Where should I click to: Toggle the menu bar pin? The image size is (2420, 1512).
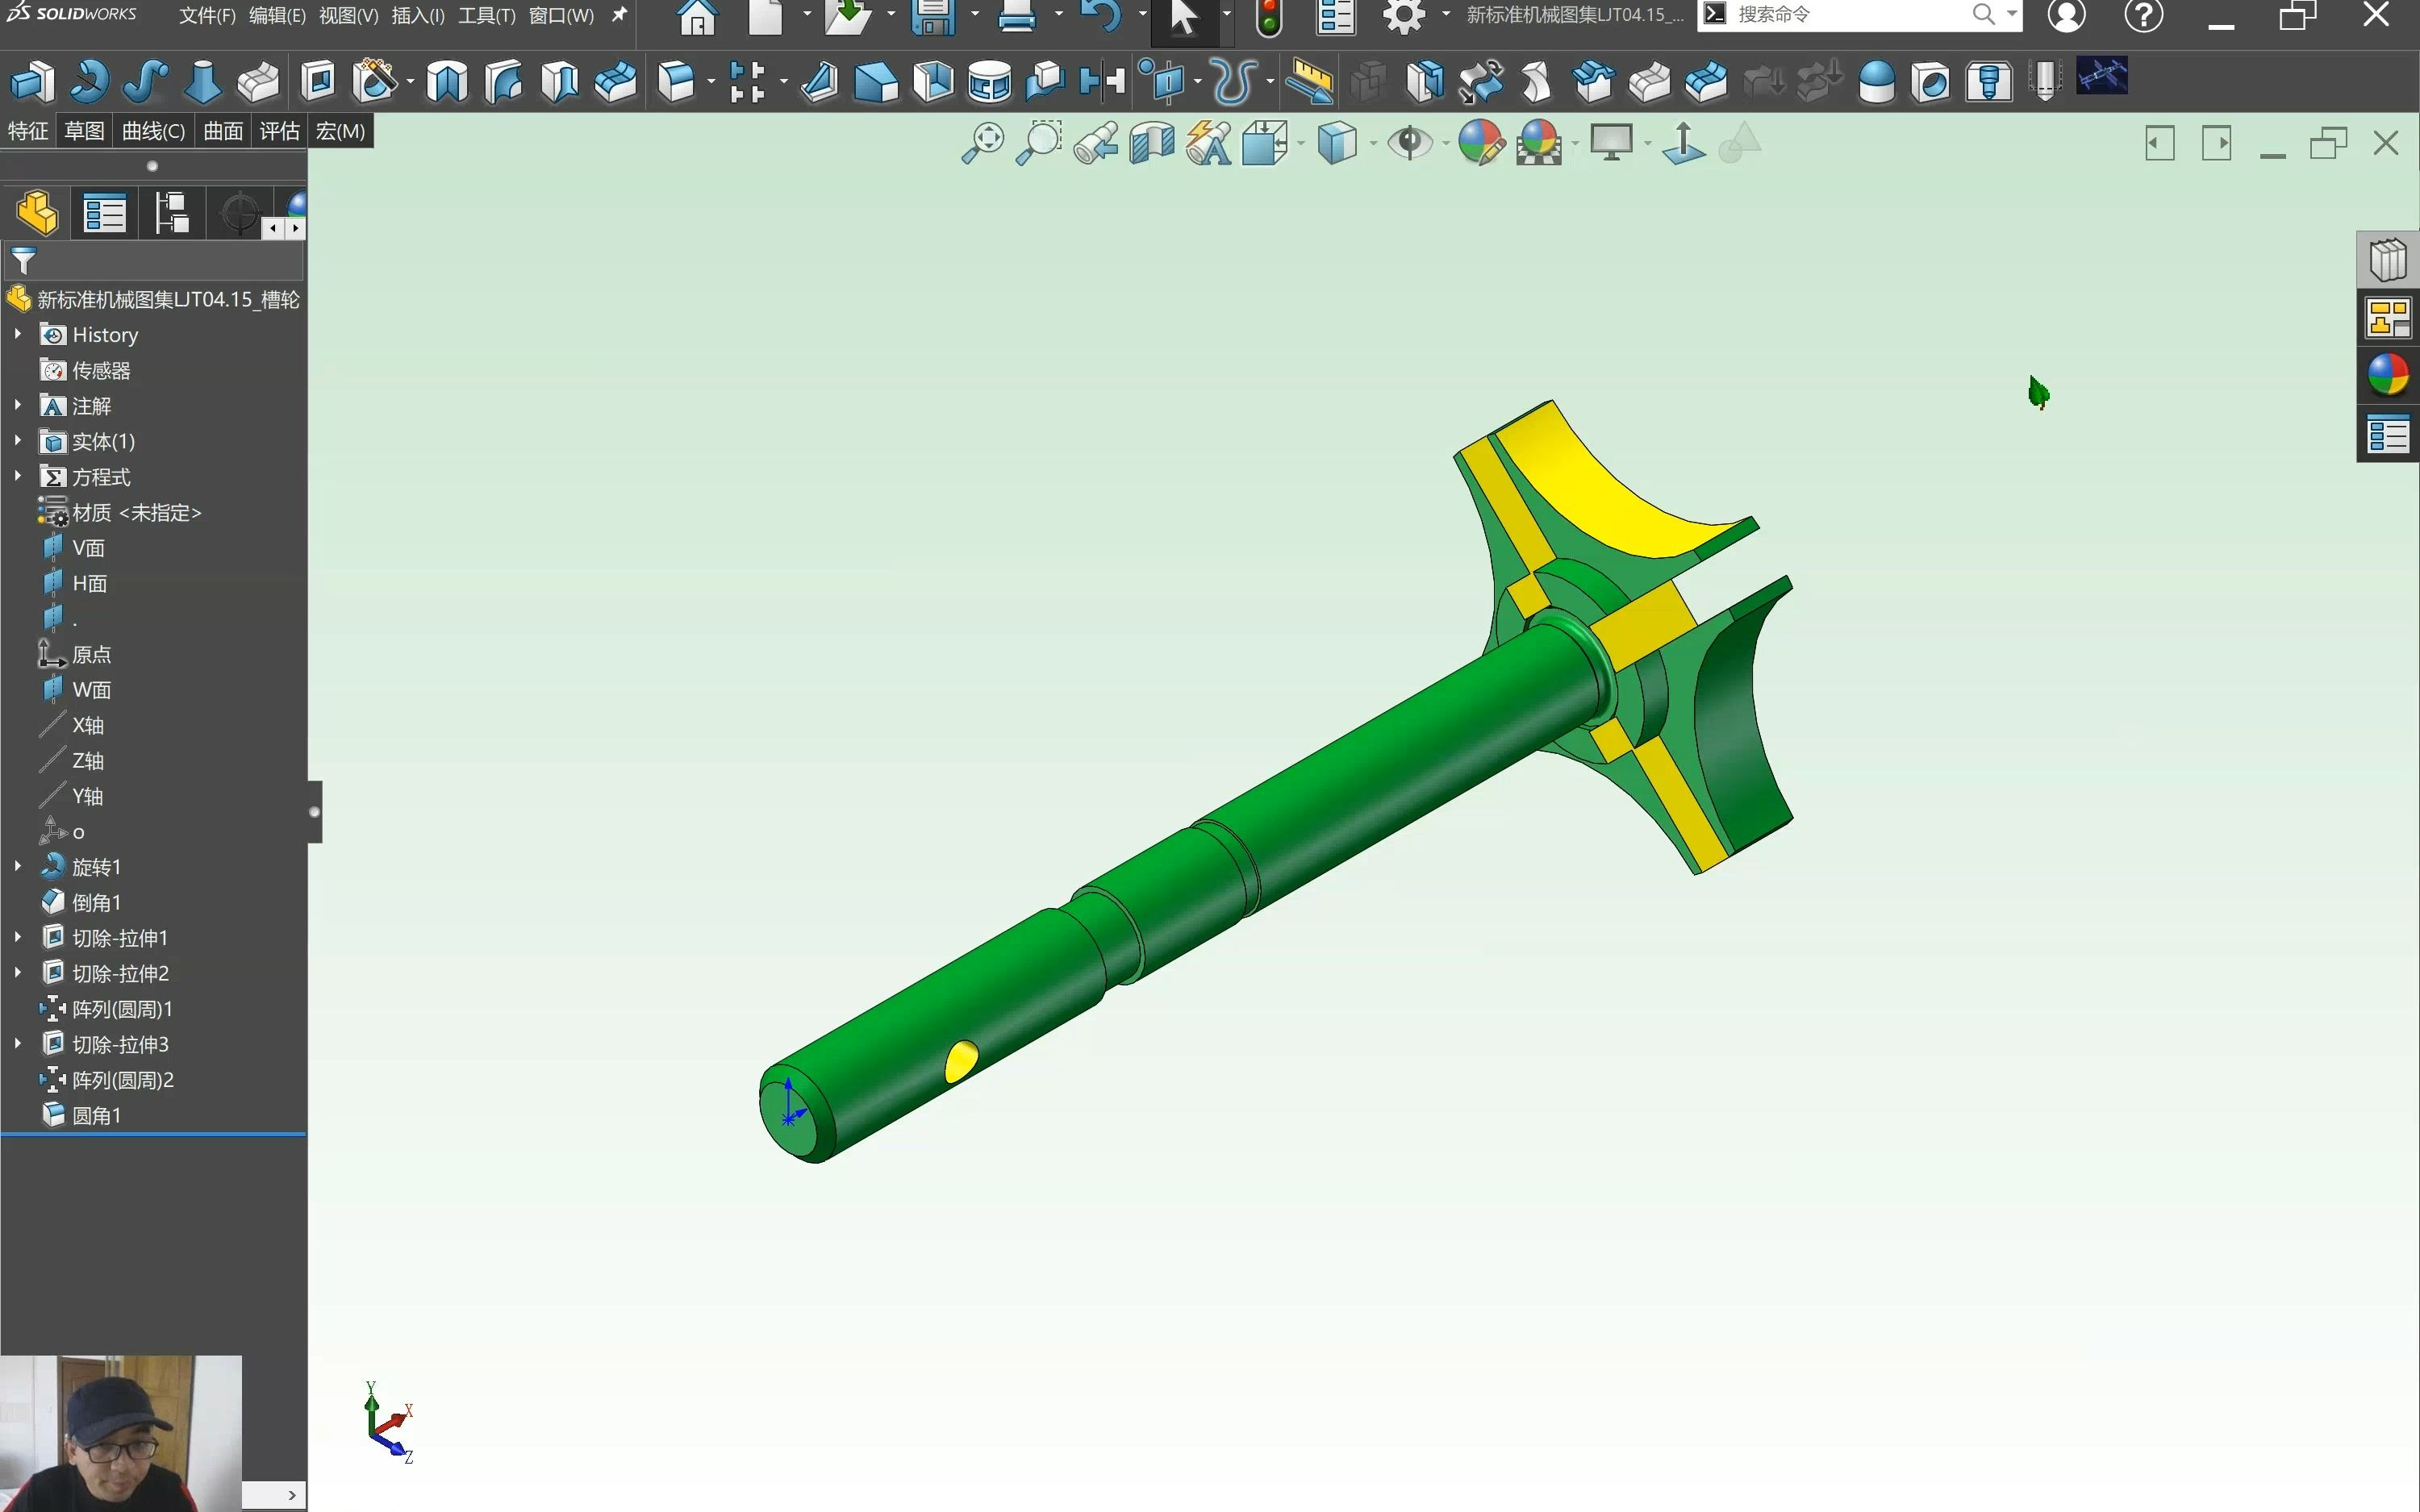(x=619, y=15)
